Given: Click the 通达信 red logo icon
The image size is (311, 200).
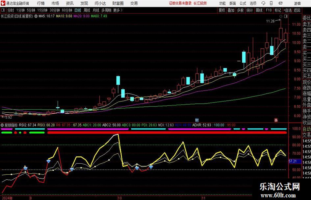Looking at the screenshot, I should pyautogui.click(x=3, y=3).
